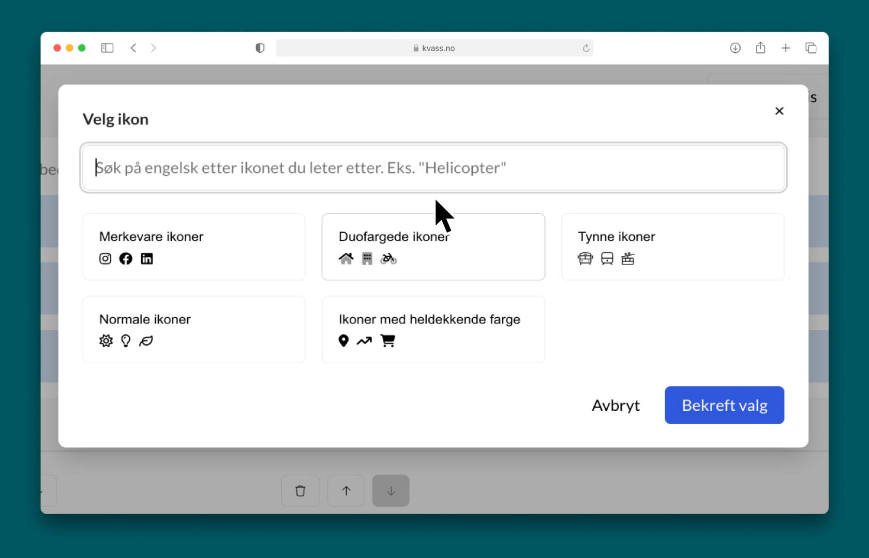Toggle the Safari sidebar

[107, 48]
